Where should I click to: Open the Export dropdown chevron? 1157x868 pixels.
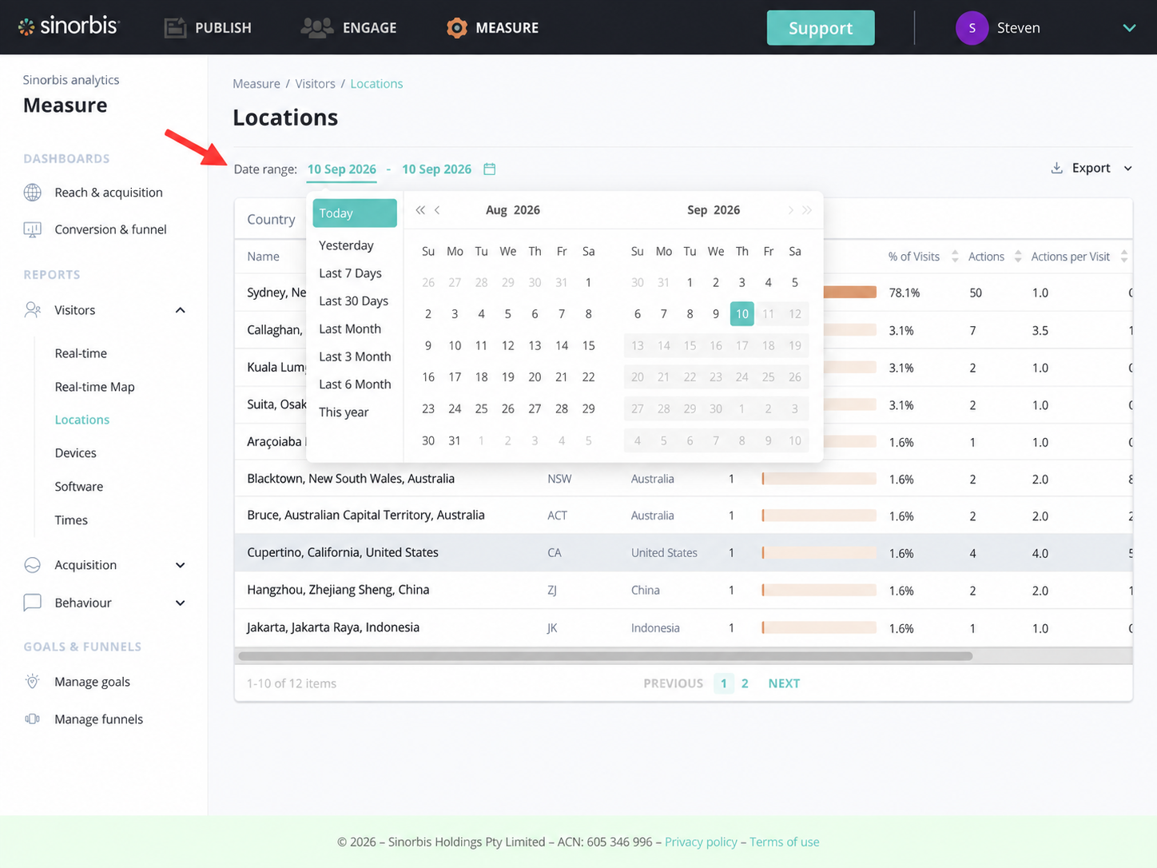point(1128,168)
